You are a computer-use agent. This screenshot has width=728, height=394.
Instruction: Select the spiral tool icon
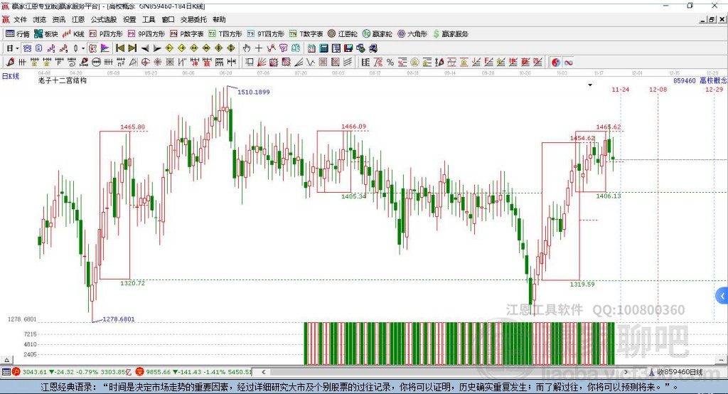tap(72, 63)
